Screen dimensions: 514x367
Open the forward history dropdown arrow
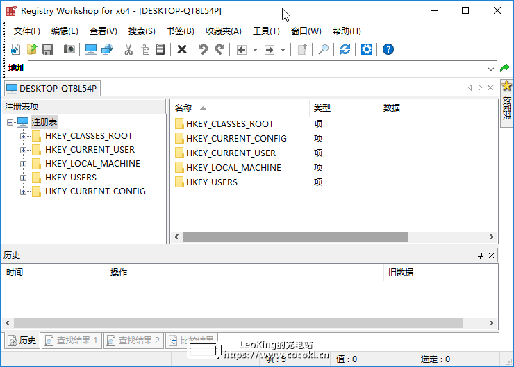pos(283,50)
